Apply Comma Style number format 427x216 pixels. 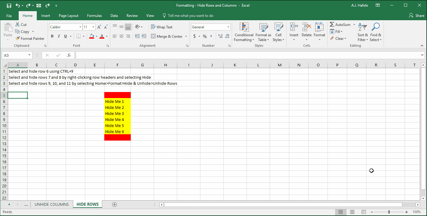211,36
